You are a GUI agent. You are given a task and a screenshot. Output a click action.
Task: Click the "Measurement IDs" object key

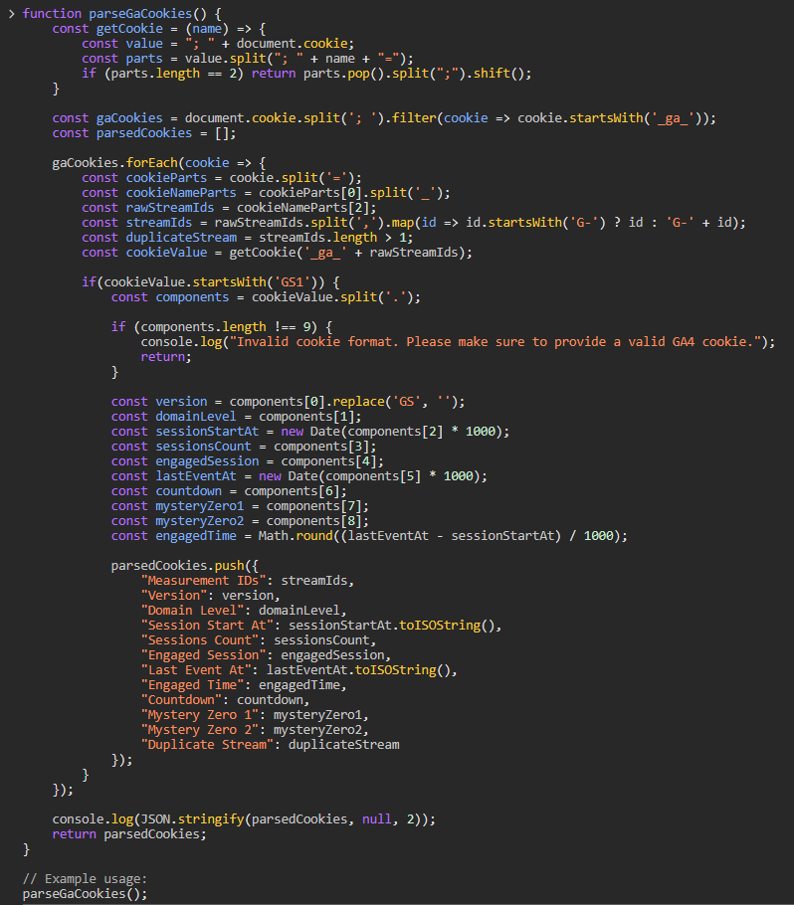point(203,581)
